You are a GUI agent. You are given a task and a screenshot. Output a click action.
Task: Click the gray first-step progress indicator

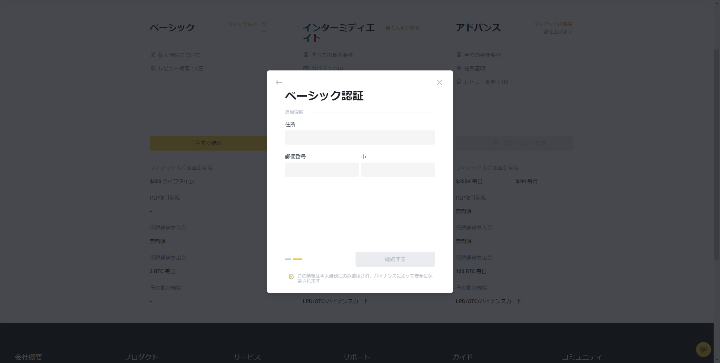point(288,259)
